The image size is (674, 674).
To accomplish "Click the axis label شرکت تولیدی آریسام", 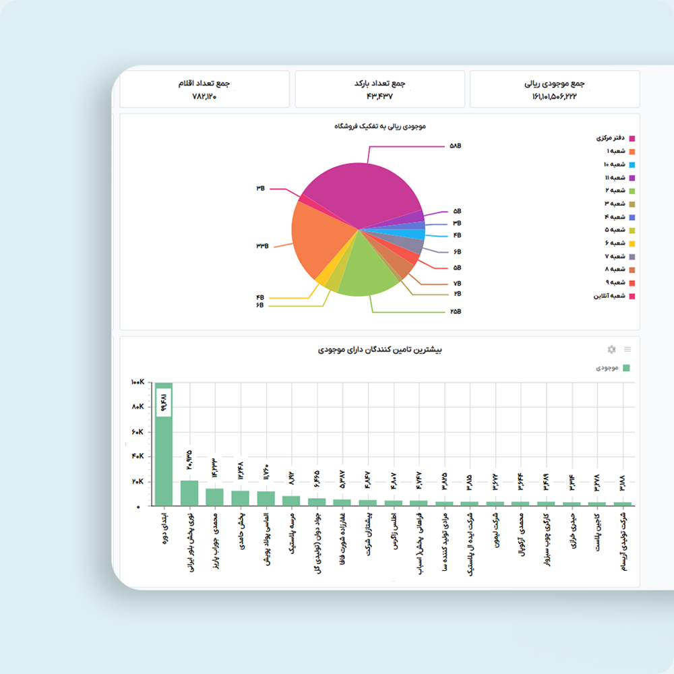I will point(623,542).
